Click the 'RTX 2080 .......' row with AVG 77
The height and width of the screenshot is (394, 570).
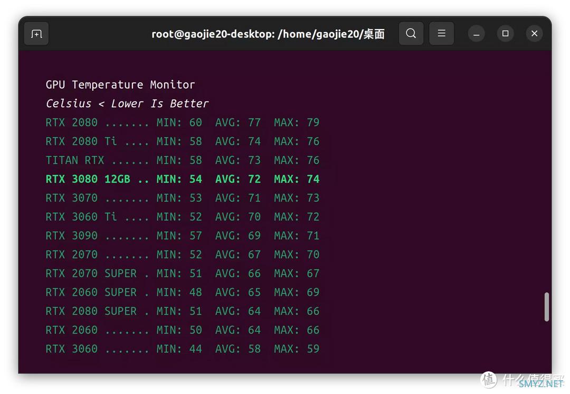pos(183,123)
